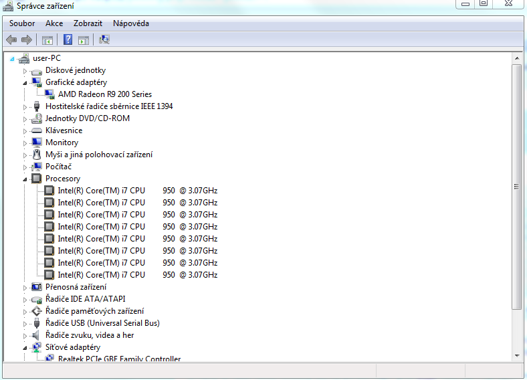
Task: Open the Soubor menu
Action: click(x=22, y=23)
